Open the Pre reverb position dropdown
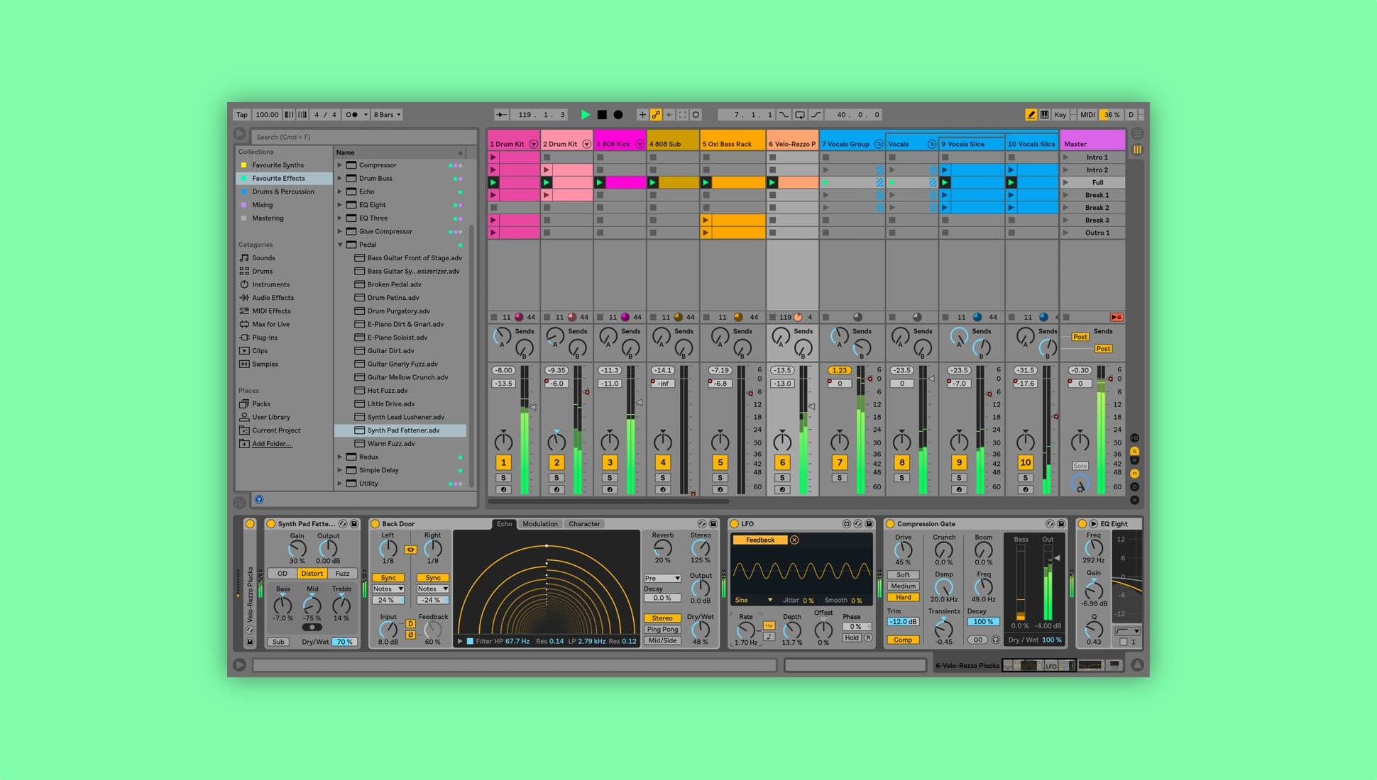The height and width of the screenshot is (780, 1377). [662, 579]
